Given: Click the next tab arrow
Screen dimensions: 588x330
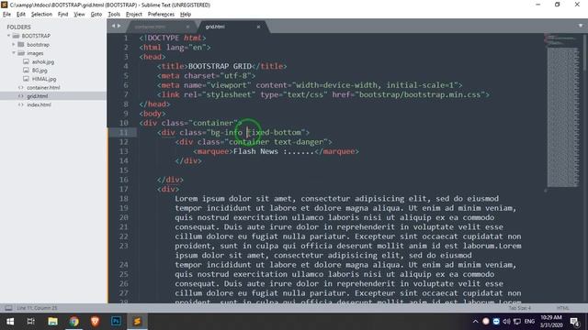Looking at the screenshot, I should tap(119, 26).
